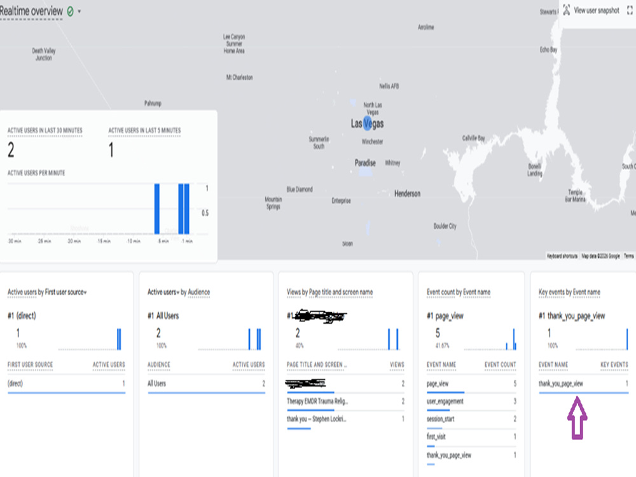This screenshot has height=477, width=636.
Task: Open the dropdown arrow next to Realtime overview
Action: (79, 11)
